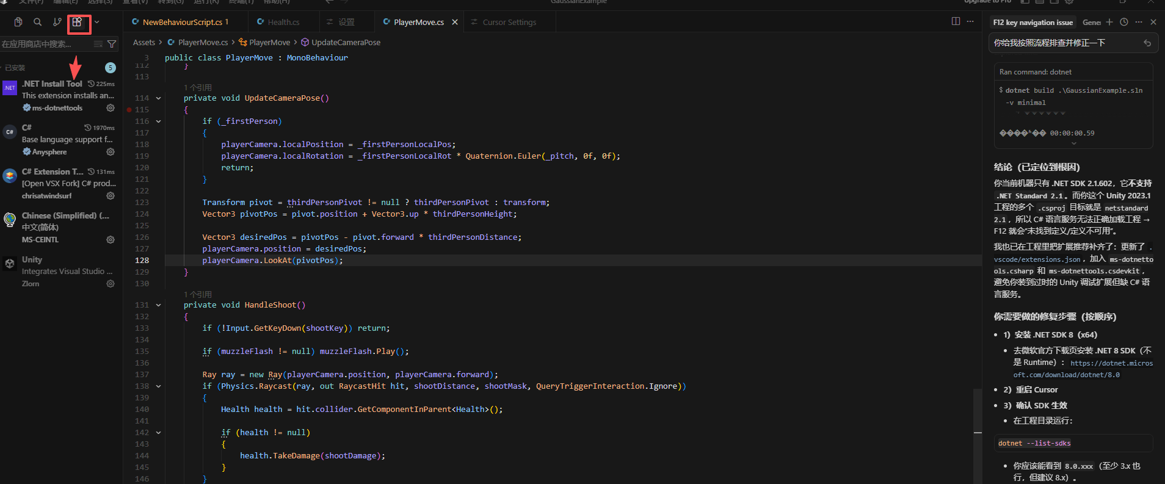The height and width of the screenshot is (484, 1165).
Task: Click the chat message box 你给我按照流程排查并修正一下
Action: tap(1073, 43)
